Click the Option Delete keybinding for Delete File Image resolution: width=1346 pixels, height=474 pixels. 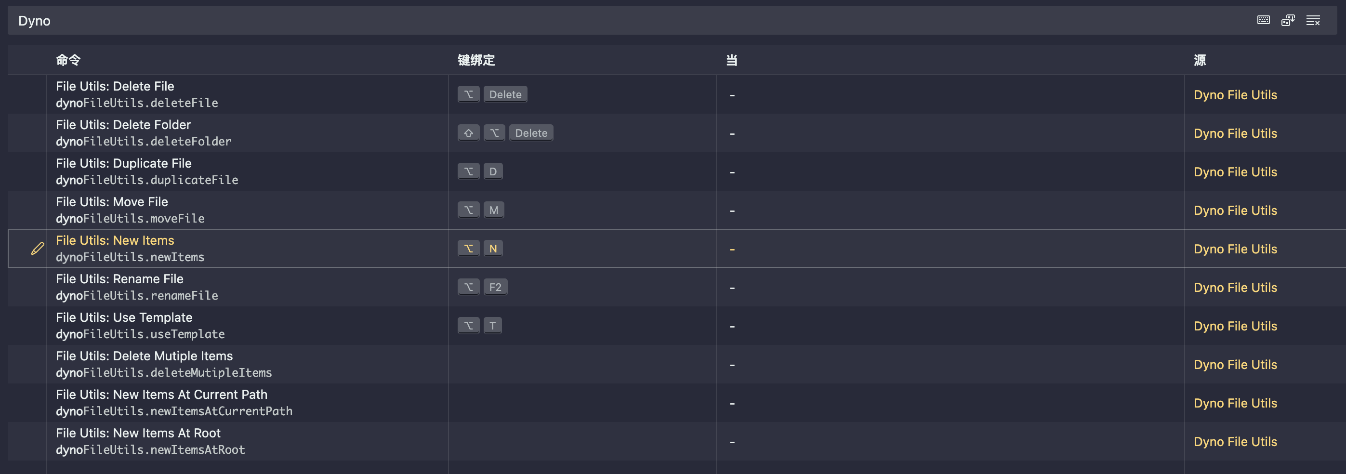492,94
